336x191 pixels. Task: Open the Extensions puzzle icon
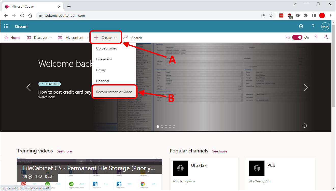tap(306, 15)
